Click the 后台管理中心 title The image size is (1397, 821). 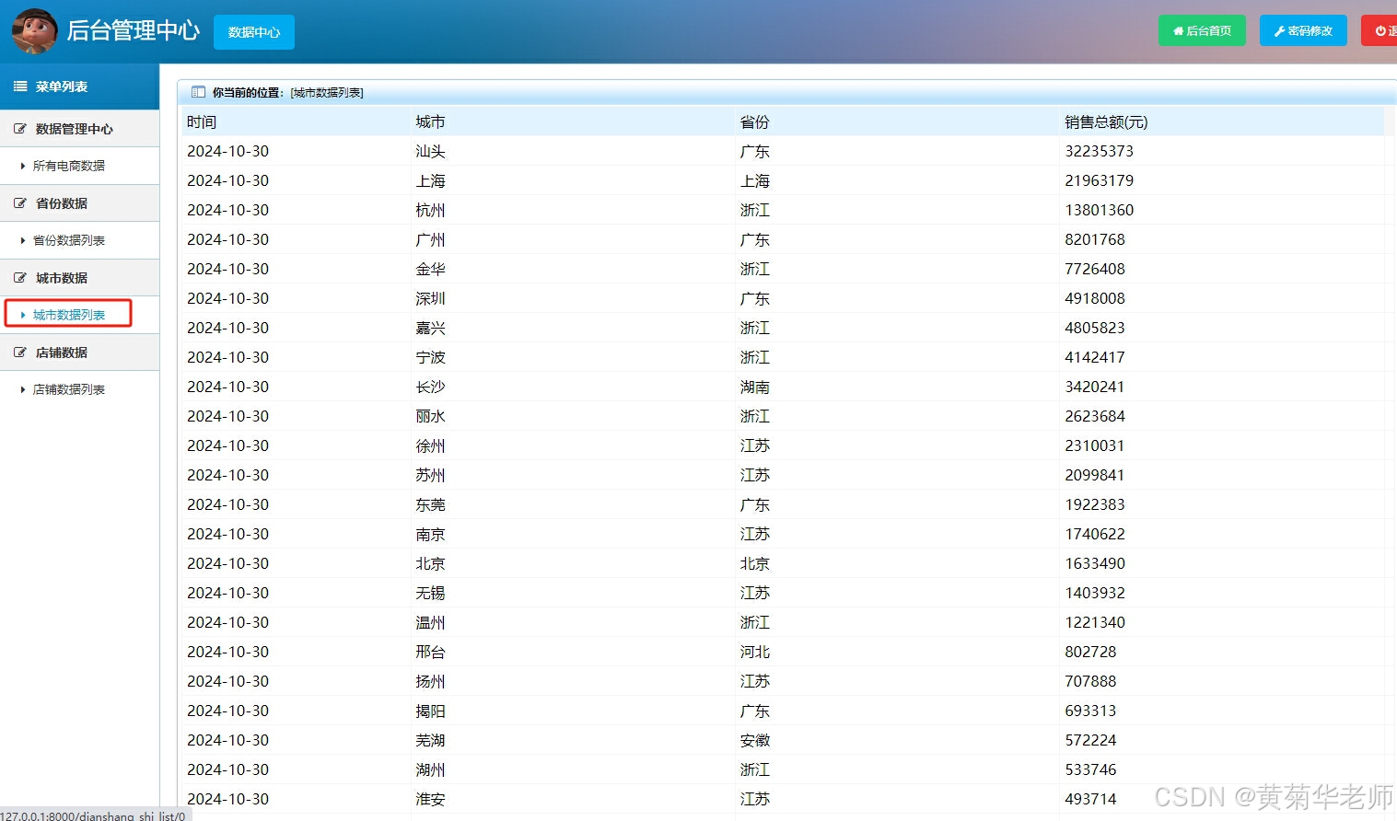pyautogui.click(x=134, y=30)
